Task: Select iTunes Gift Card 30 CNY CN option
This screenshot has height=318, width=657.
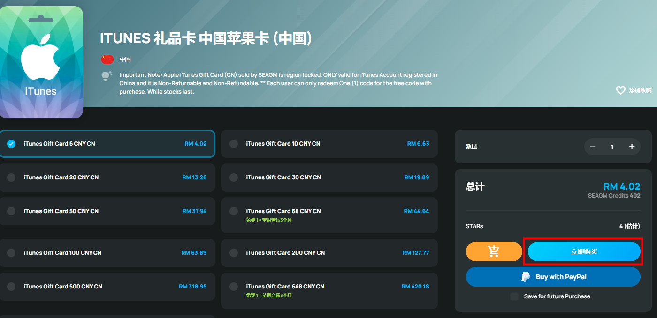Action: tap(329, 177)
